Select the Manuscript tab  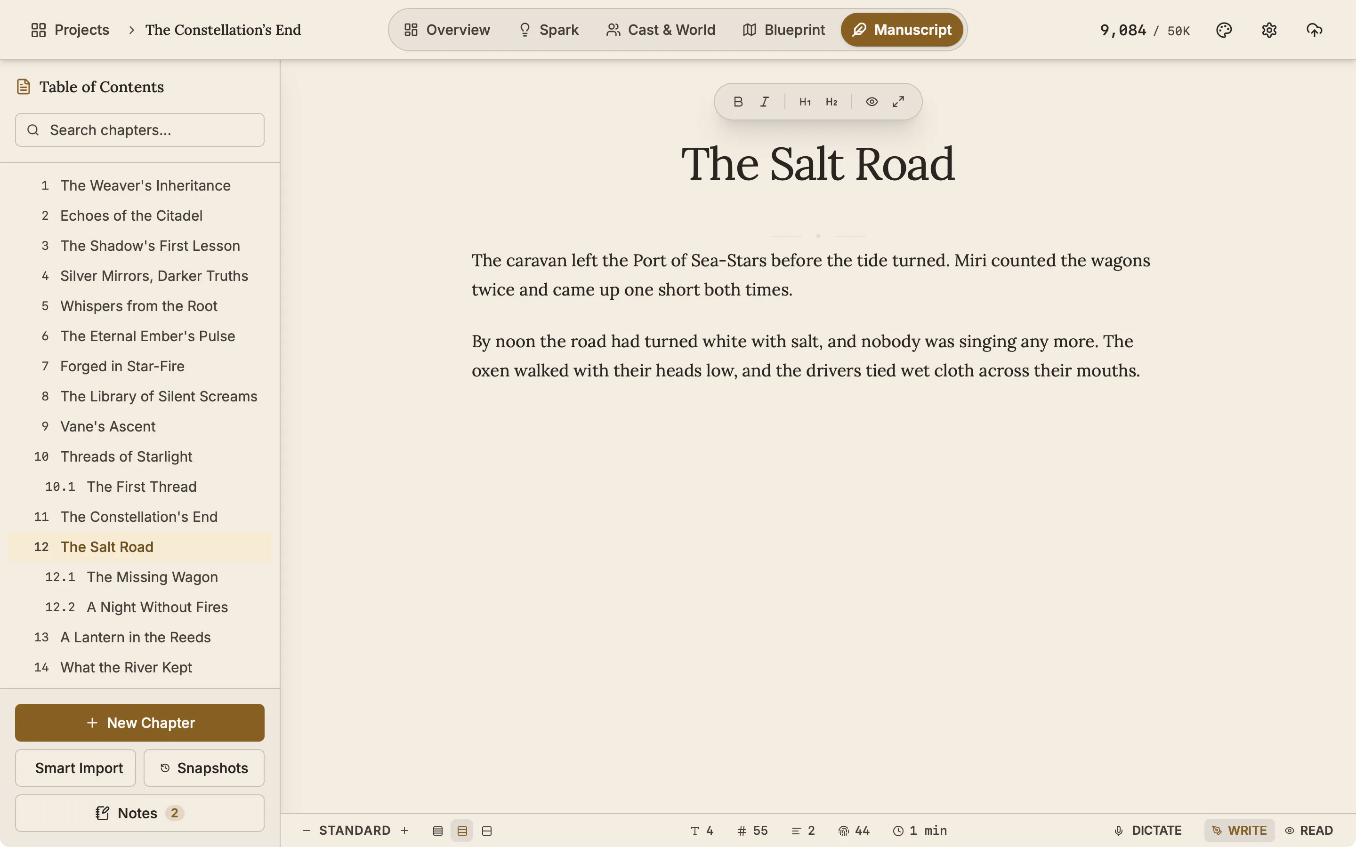tap(902, 30)
